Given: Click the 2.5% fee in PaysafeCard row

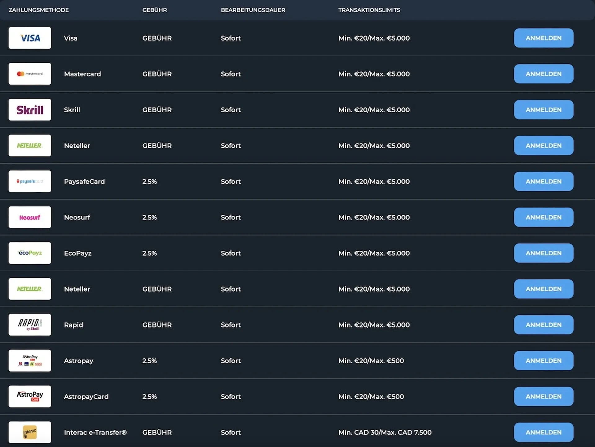Looking at the screenshot, I should (x=149, y=181).
